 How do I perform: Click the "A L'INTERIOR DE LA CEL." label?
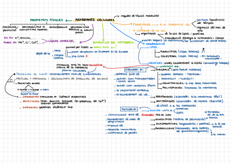(149, 31)
